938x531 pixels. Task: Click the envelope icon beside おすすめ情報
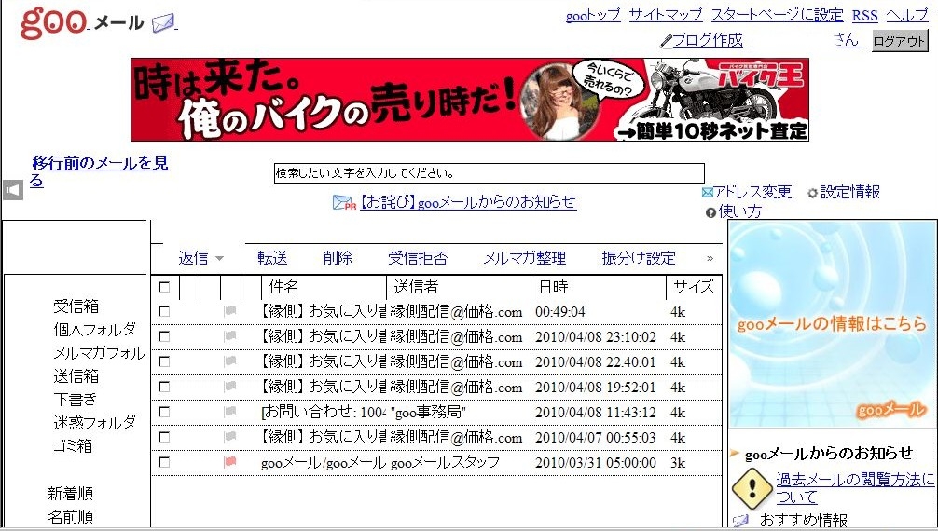click(740, 520)
